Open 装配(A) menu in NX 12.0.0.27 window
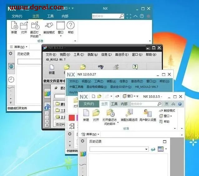This screenshot has height=176, width=199. (111, 81)
